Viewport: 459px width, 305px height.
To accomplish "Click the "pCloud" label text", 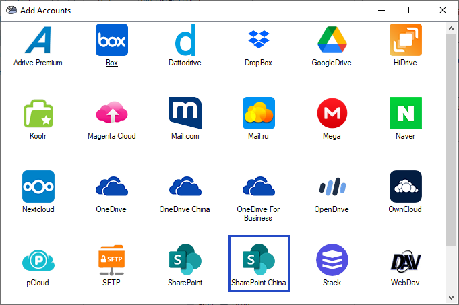I will click(x=38, y=283).
